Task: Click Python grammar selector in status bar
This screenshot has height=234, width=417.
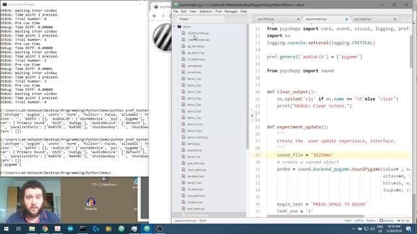Action: [371, 221]
